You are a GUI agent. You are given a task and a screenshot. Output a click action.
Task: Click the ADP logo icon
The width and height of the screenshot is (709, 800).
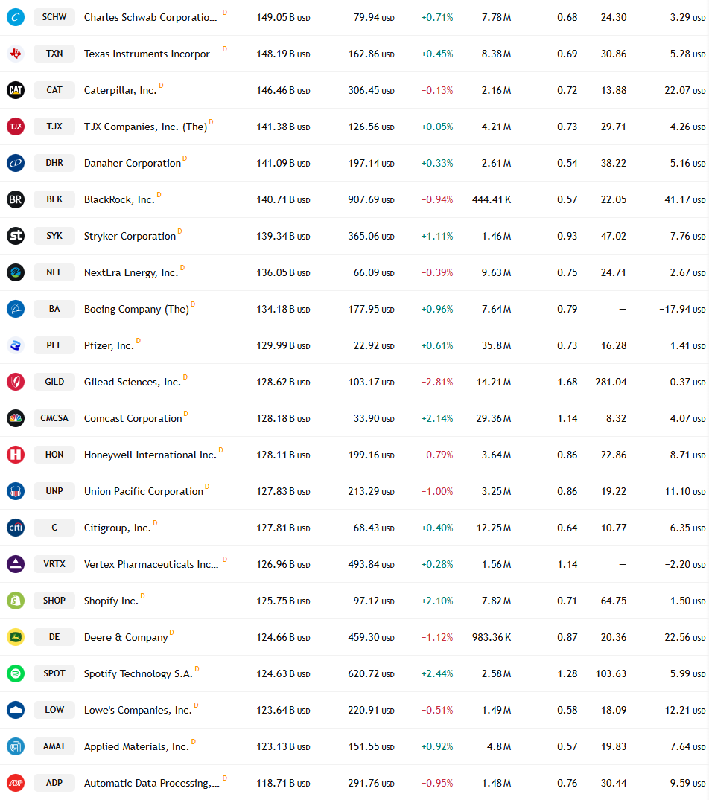[x=16, y=783]
